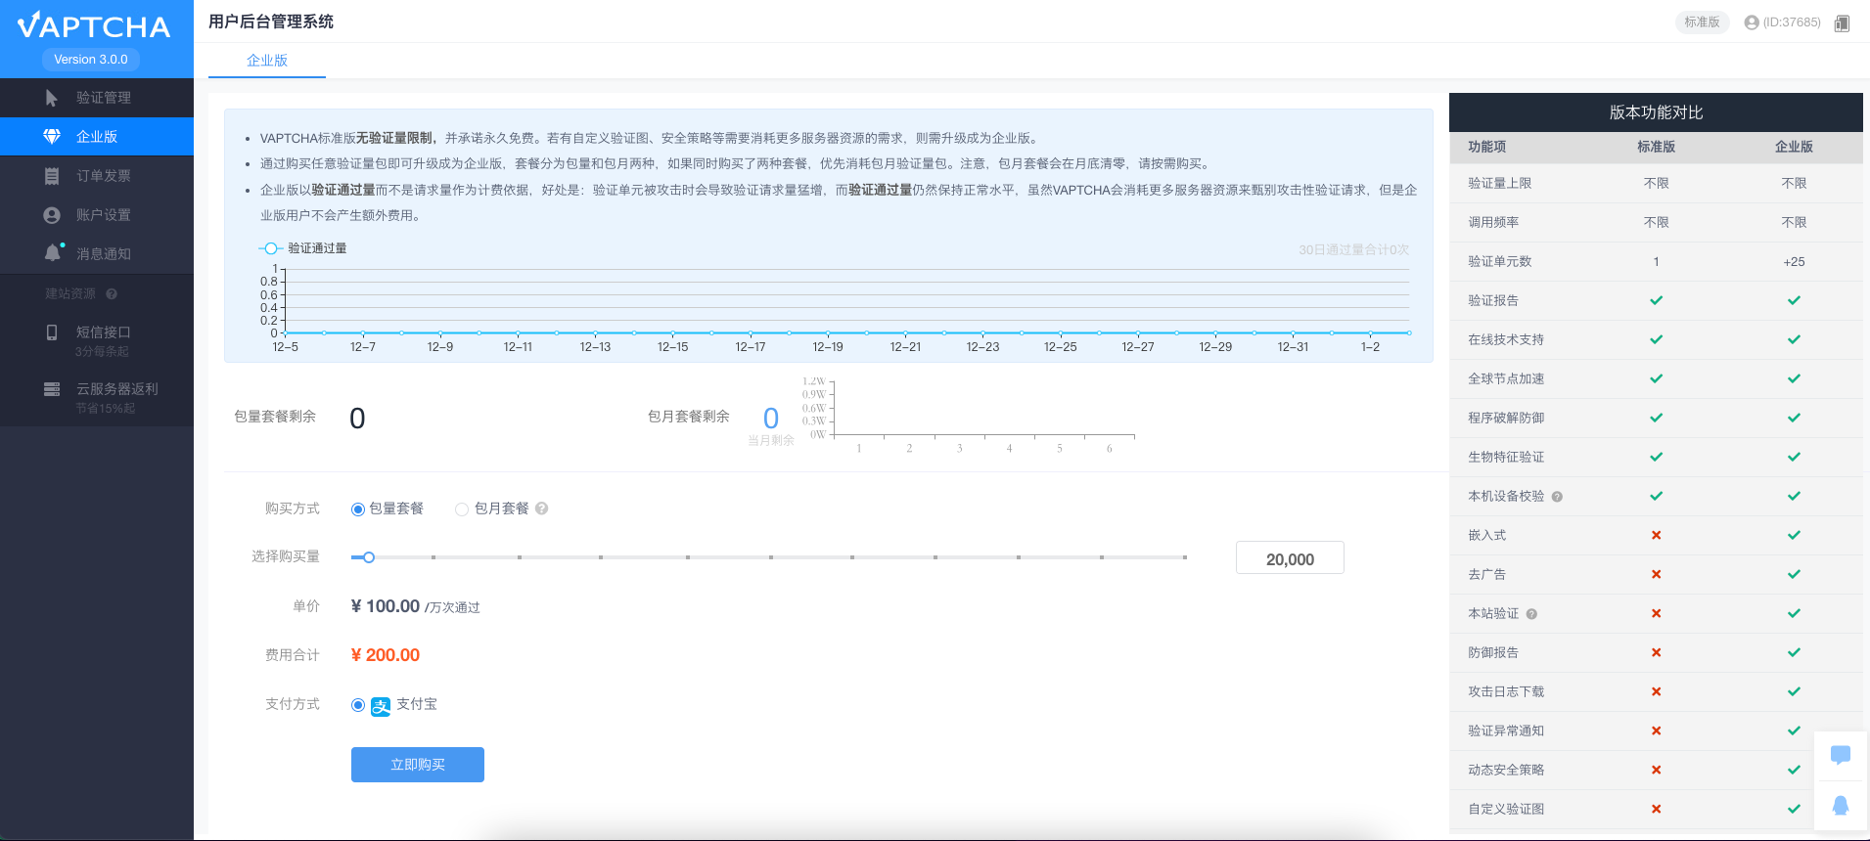This screenshot has height=841, width=1870.
Task: Click the VAPTCHA logo
Action: tap(94, 25)
